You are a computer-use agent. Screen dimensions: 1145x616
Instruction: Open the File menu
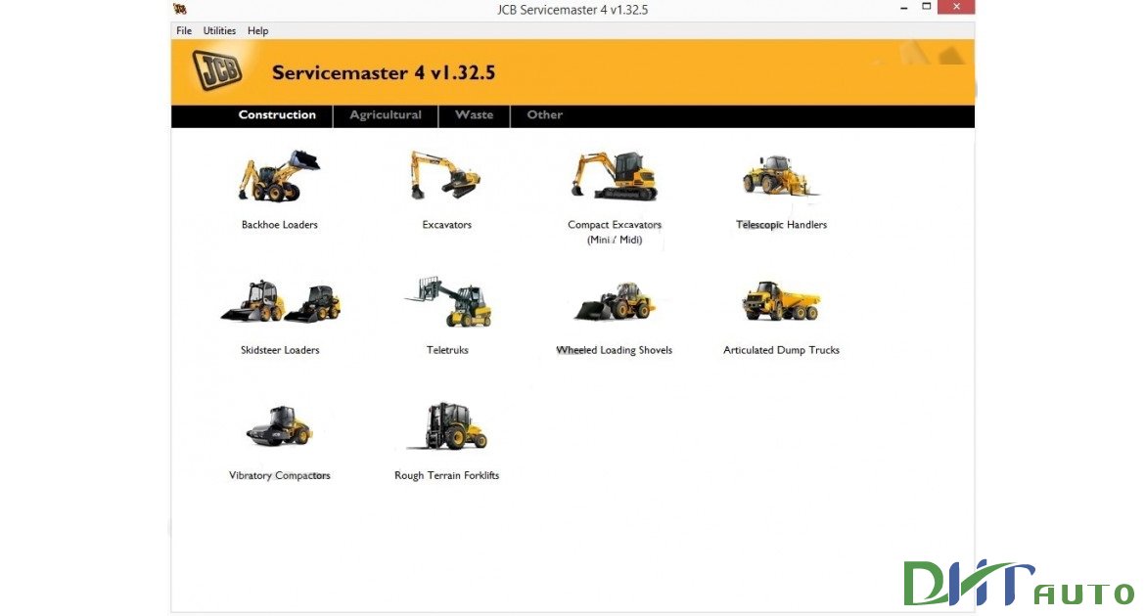(x=184, y=30)
